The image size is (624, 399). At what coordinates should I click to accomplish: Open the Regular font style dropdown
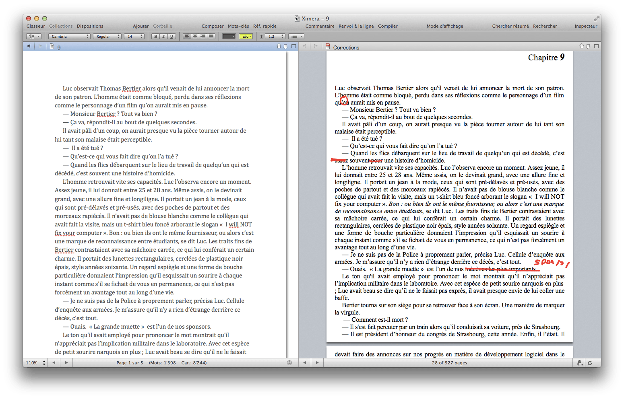(107, 37)
